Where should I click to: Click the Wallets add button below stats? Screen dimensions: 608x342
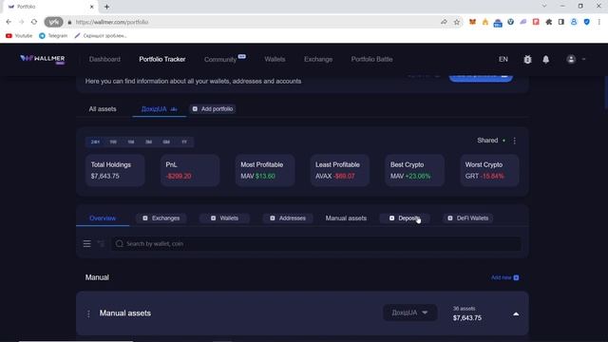224,218
